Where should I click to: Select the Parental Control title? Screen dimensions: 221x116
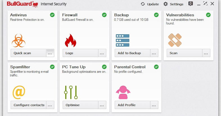point(130,67)
